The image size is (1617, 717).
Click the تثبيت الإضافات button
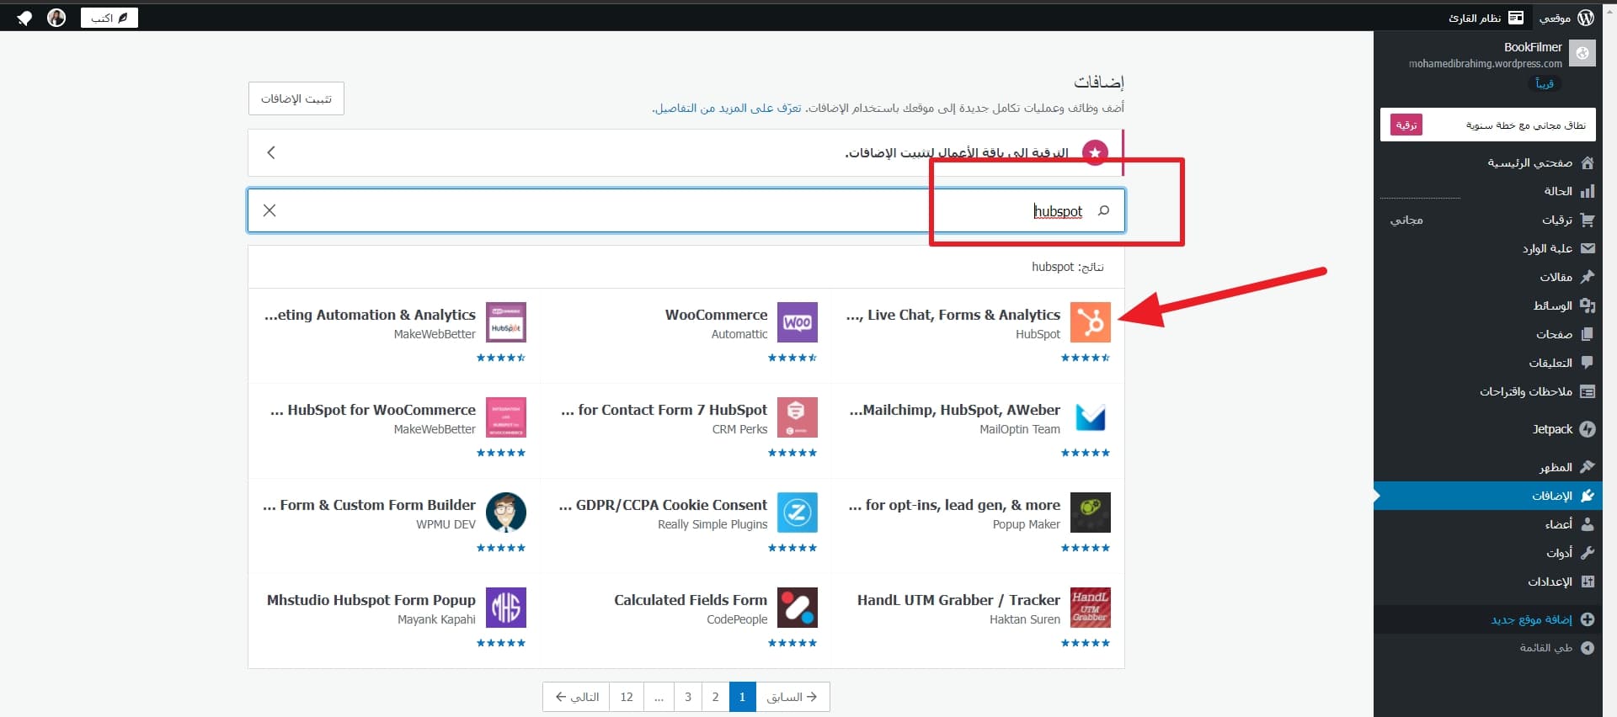296,98
